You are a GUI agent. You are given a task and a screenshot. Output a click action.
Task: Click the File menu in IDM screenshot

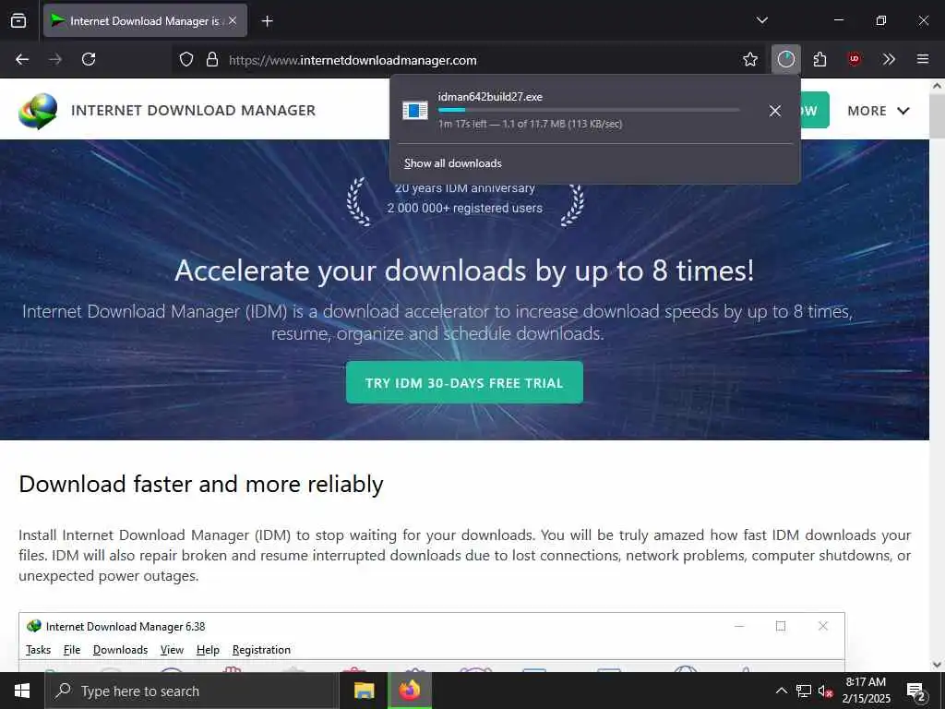coord(72,650)
